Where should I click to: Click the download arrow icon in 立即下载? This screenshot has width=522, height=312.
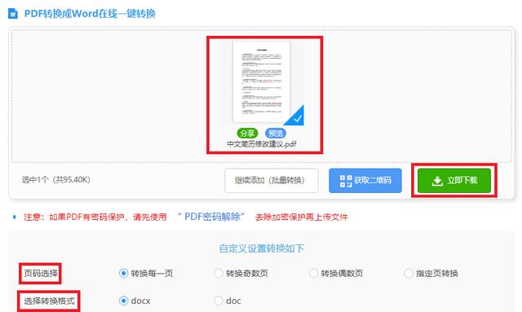point(437,181)
